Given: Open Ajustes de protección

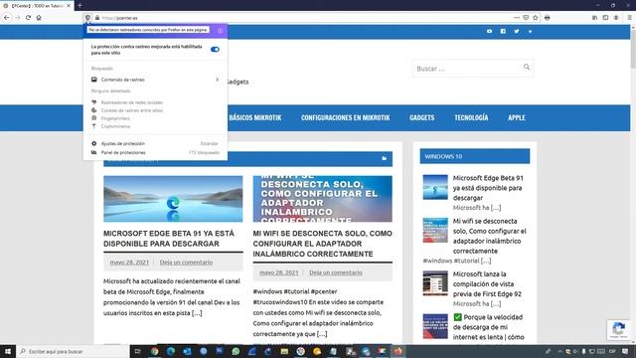Looking at the screenshot, I should coord(155,143).
